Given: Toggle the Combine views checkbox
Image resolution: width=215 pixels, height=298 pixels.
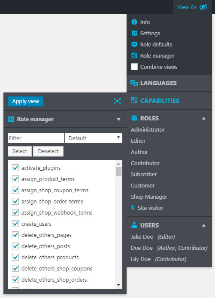Looking at the screenshot, I should (134, 67).
